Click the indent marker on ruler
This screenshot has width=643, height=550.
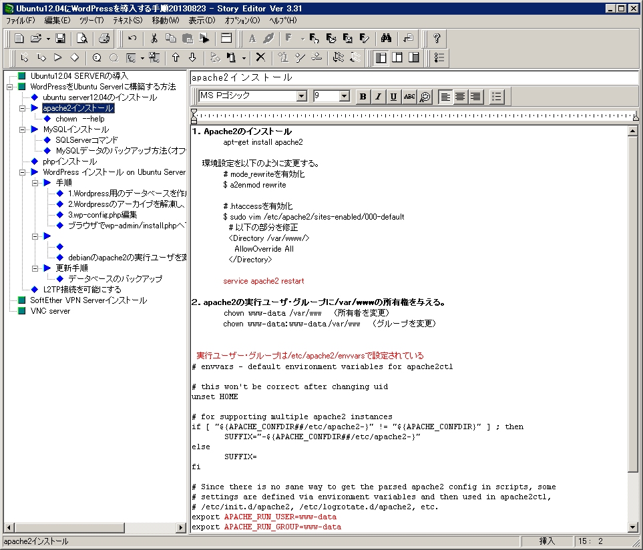point(194,116)
